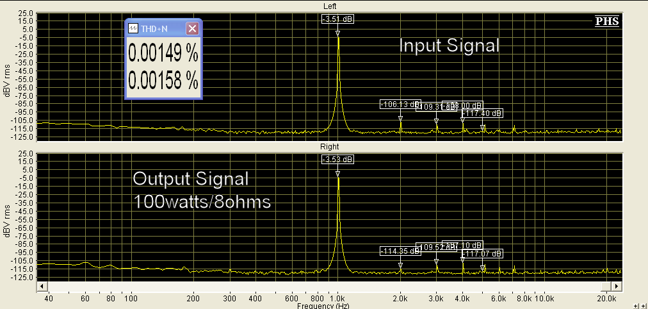Click the Input Signal annotation
Screen dimensions: 648x309
[x=450, y=45]
